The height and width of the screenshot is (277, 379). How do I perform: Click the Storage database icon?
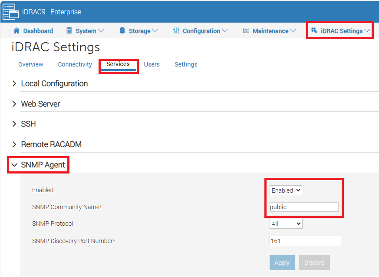tap(122, 30)
